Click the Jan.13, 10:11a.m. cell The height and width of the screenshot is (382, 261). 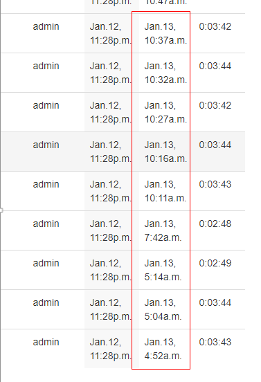[165, 191]
